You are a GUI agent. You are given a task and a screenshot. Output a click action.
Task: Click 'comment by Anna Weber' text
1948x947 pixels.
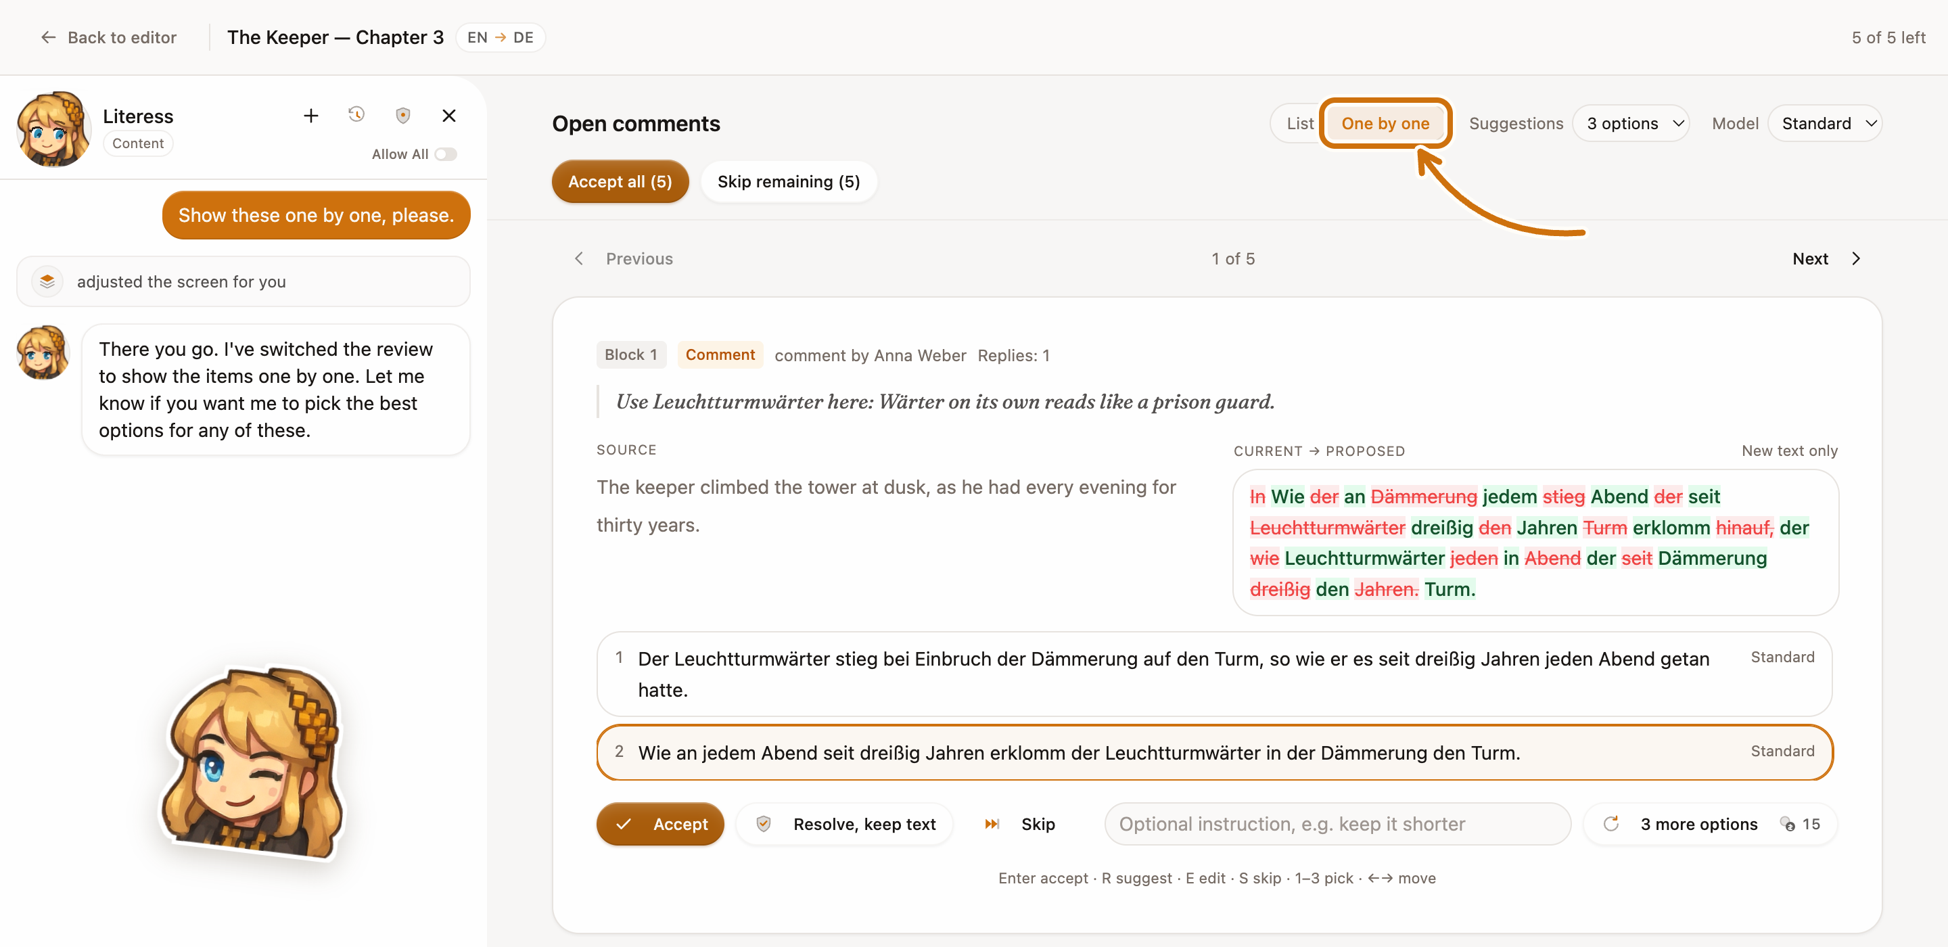click(870, 356)
